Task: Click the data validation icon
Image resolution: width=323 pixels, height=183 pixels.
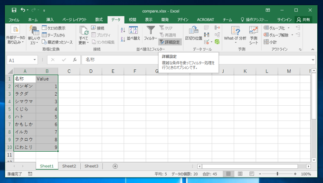Action: click(207, 42)
